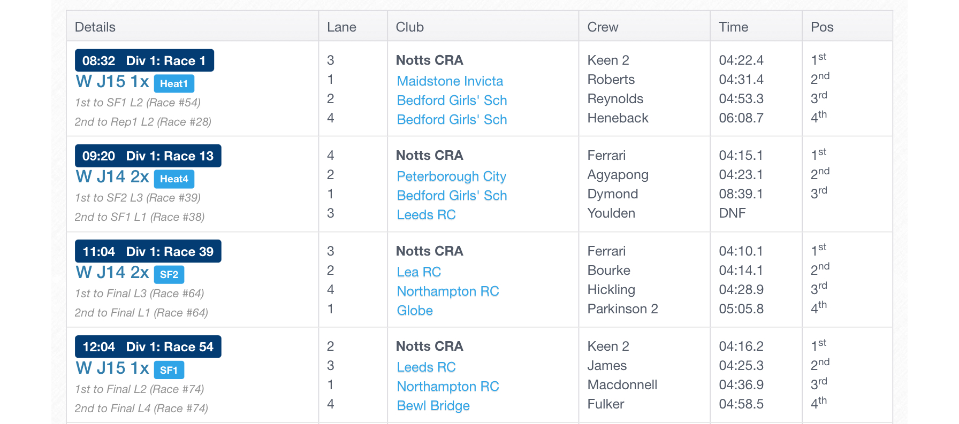Open Leeds RC link in Race 13
Screen dimensions: 959x424
click(426, 215)
